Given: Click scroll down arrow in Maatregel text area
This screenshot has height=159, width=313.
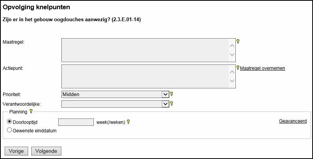Looking at the screenshot, I should tap(232, 55).
